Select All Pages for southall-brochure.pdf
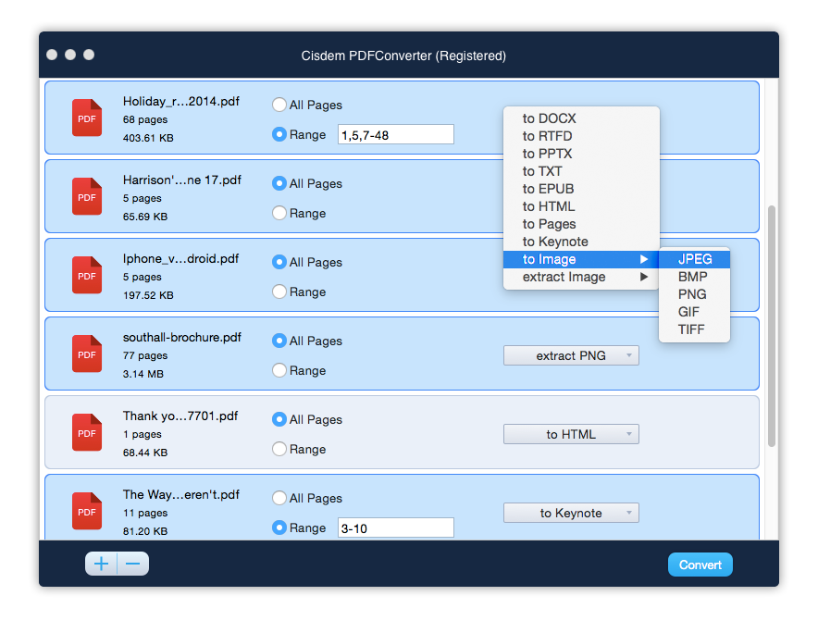Screen dimensions: 818x633 tap(279, 341)
